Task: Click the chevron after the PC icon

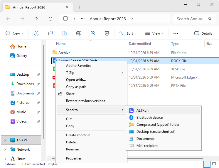Action: click(x=74, y=19)
